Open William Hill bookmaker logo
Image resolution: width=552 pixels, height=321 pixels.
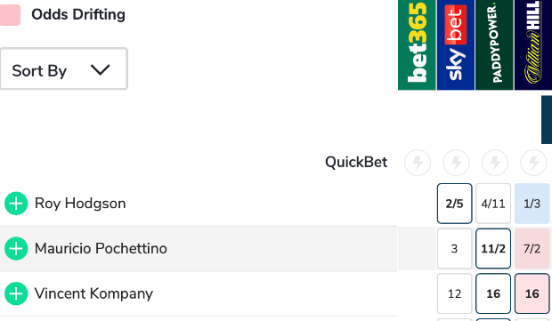tap(533, 44)
